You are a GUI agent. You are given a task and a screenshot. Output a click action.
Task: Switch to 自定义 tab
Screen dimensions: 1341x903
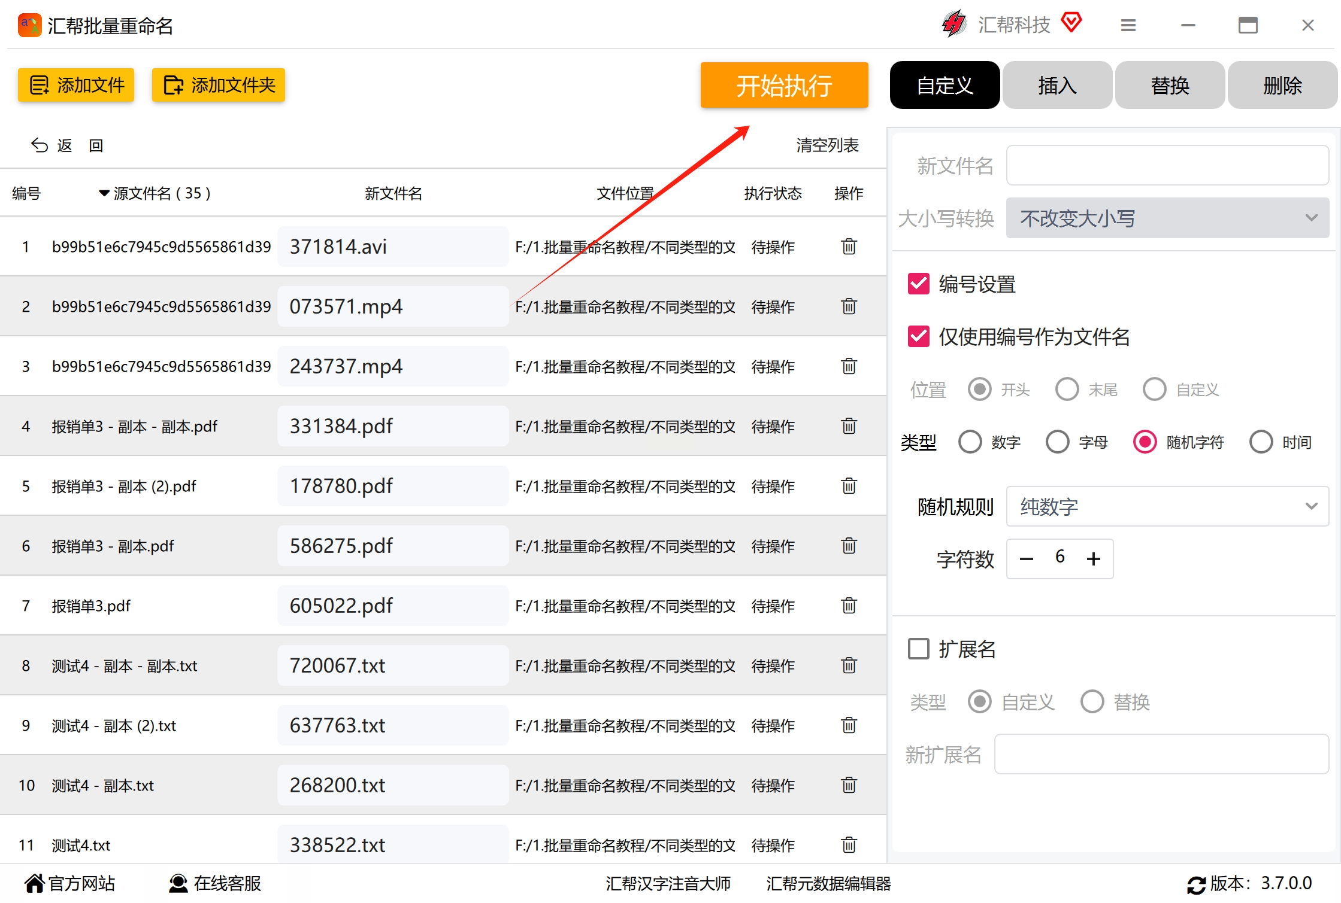(945, 85)
